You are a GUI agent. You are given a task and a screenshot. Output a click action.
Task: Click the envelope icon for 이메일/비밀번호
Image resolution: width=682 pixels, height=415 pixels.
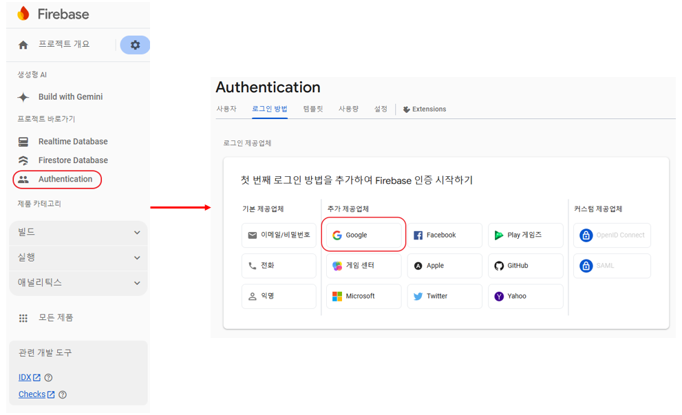pos(253,235)
